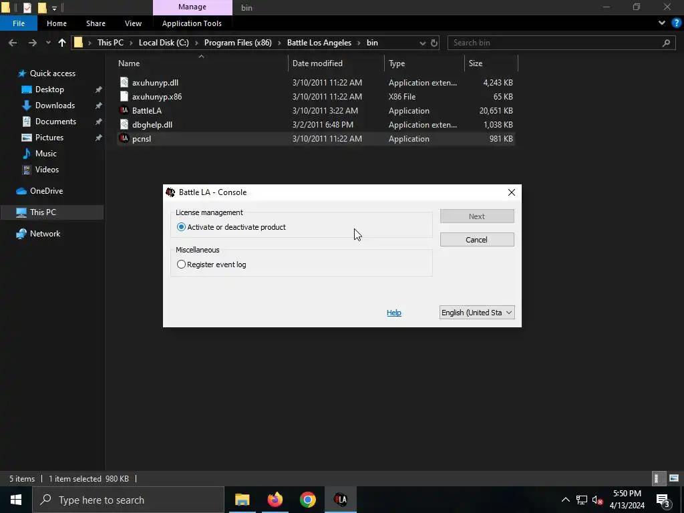Open address bar history dropdown

(x=422, y=43)
